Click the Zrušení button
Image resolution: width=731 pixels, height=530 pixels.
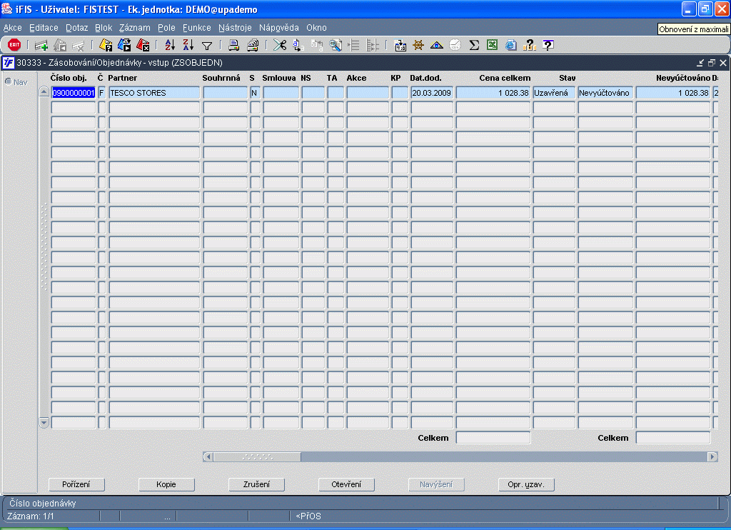[x=256, y=484]
